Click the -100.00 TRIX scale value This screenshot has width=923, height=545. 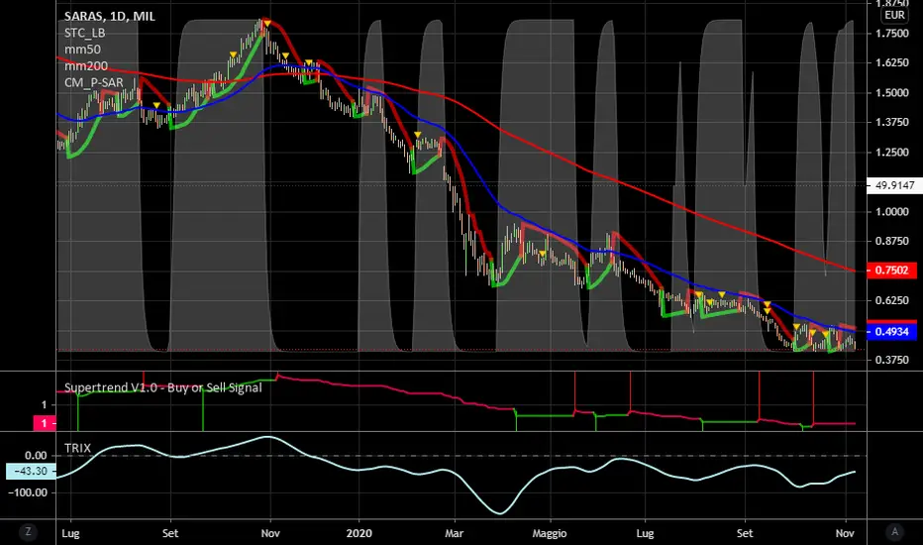click(27, 492)
